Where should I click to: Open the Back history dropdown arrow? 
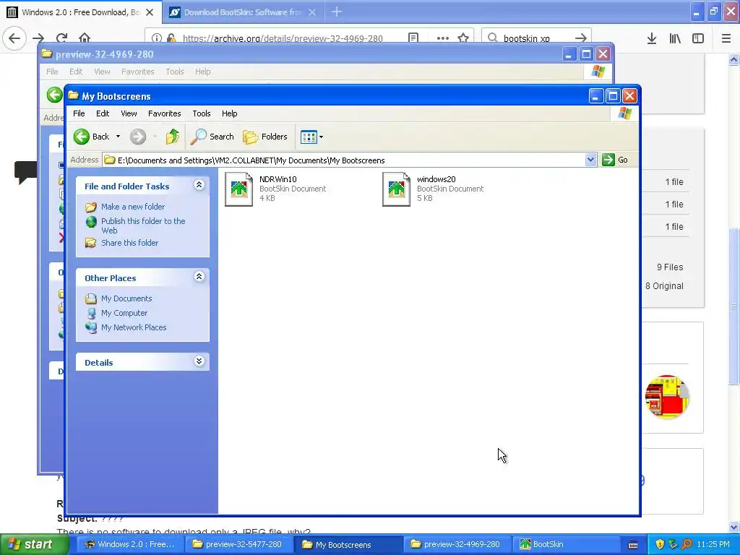coord(118,137)
